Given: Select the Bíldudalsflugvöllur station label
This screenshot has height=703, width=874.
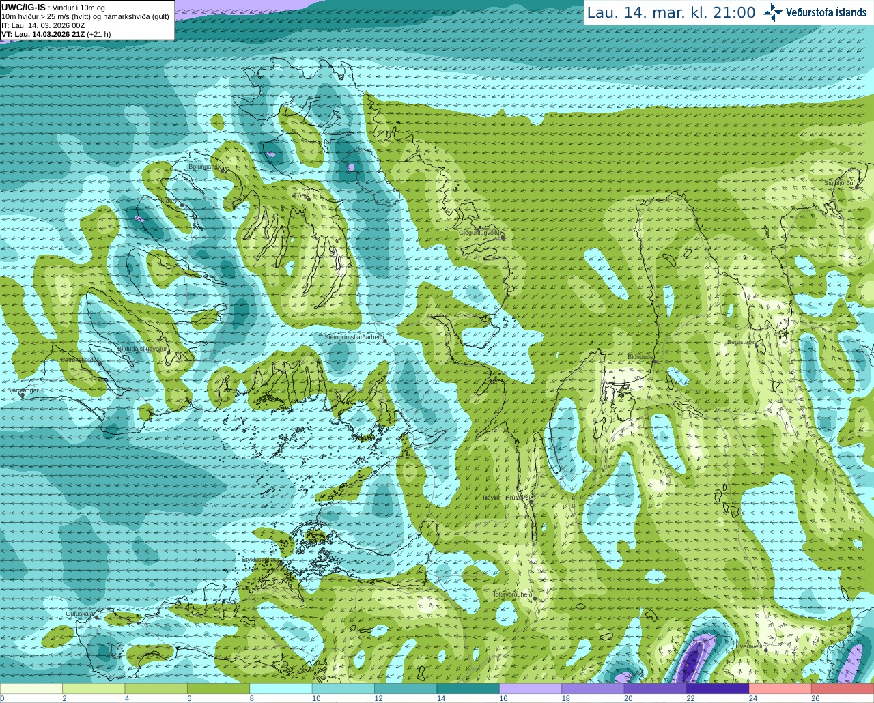Looking at the screenshot, I should (142, 348).
